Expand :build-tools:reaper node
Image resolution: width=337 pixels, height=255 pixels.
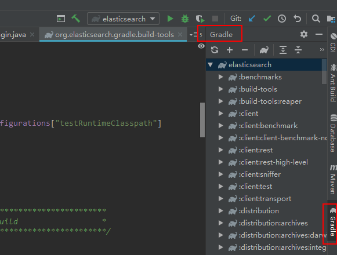point(221,101)
